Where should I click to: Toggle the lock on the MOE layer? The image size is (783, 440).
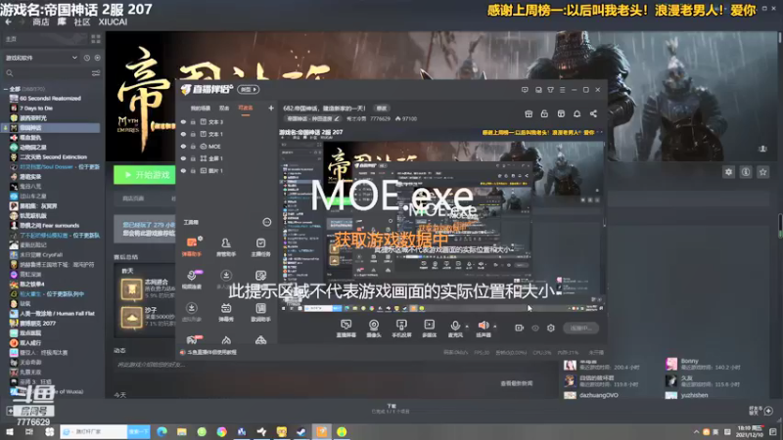pyautogui.click(x=193, y=146)
